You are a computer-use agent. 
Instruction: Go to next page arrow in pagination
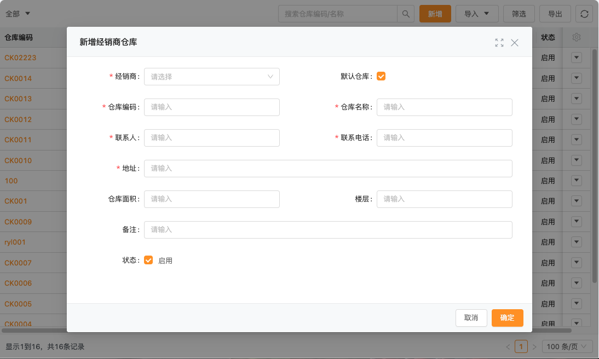tap(534, 346)
